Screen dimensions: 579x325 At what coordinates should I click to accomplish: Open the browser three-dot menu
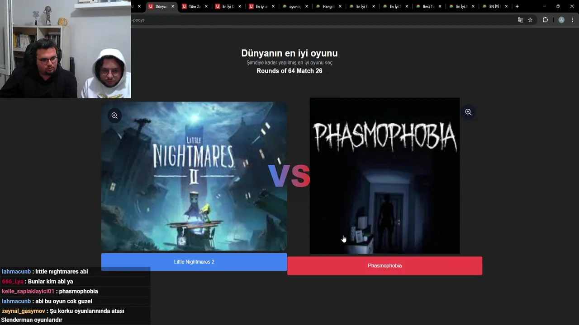point(572,20)
